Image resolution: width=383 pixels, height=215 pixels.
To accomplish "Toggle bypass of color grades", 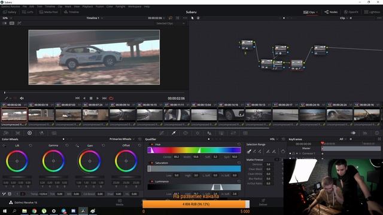I will click(171, 18).
